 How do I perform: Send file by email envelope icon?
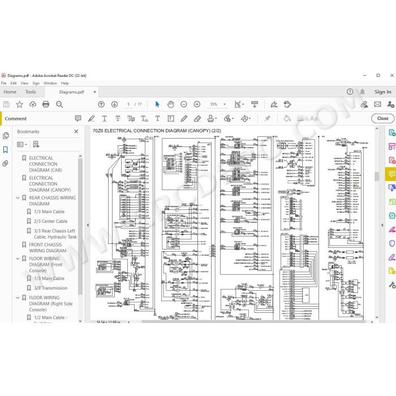pyautogui.click(x=377, y=104)
